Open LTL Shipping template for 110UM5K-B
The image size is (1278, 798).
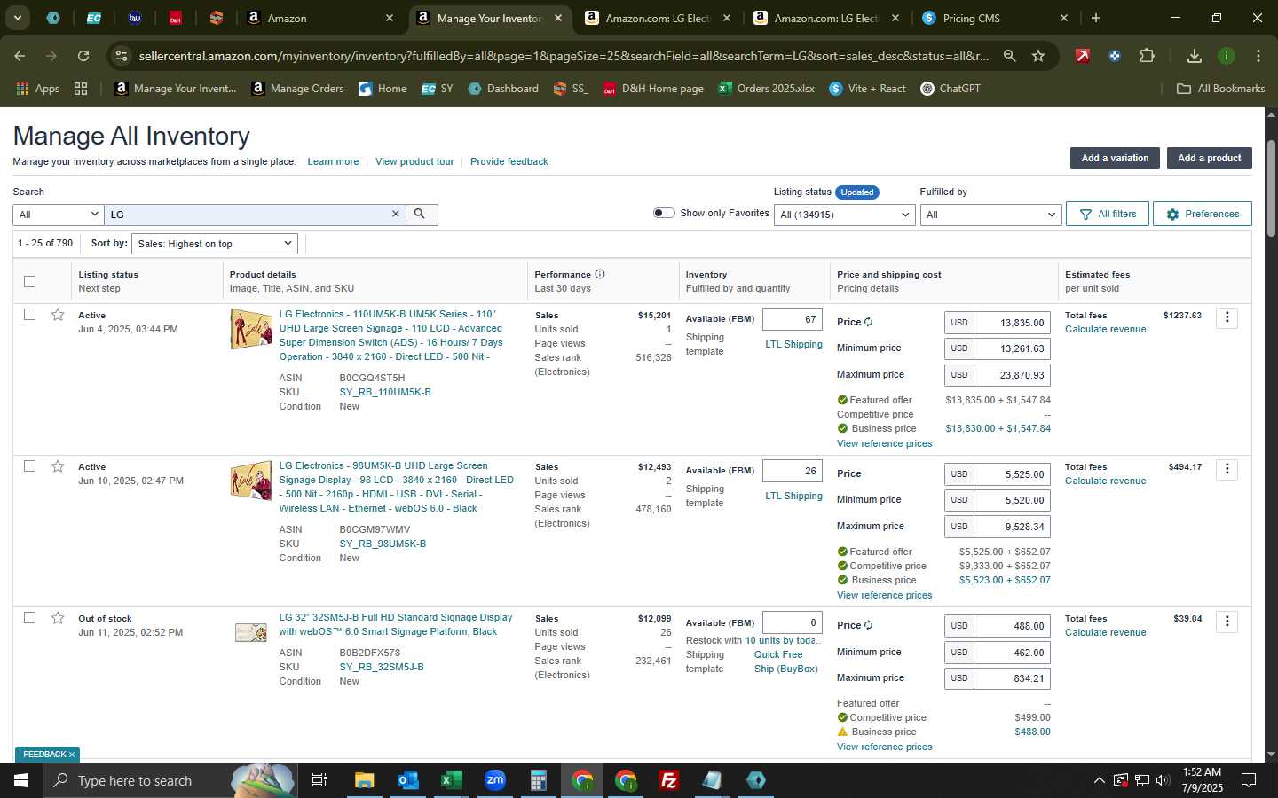[793, 344]
